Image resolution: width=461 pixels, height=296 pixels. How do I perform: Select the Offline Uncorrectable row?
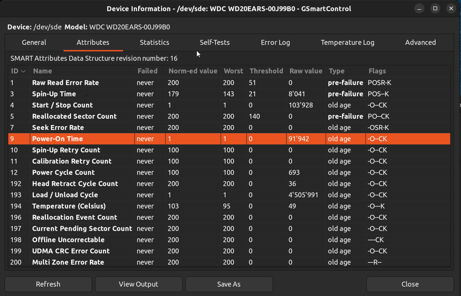[229, 240]
